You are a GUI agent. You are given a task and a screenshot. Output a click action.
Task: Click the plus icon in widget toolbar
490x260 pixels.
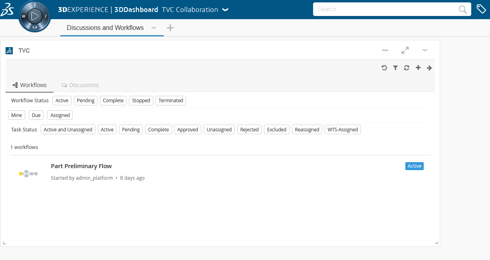pos(418,68)
